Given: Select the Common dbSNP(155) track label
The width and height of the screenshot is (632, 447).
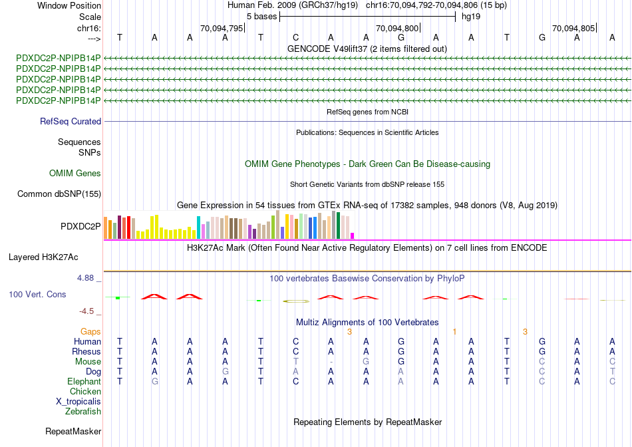Looking at the screenshot, I should (x=59, y=194).
